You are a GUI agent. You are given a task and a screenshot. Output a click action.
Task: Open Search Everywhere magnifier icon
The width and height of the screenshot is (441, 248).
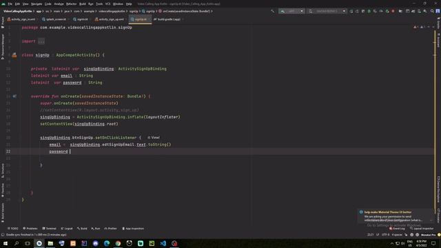point(432,11)
